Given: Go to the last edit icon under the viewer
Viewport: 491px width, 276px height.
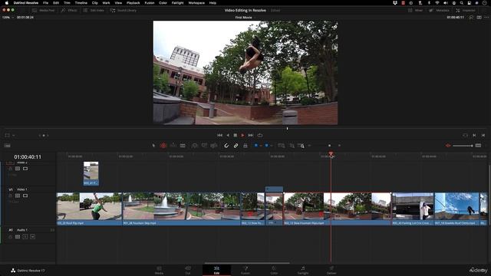Looking at the screenshot, I should coord(483,135).
